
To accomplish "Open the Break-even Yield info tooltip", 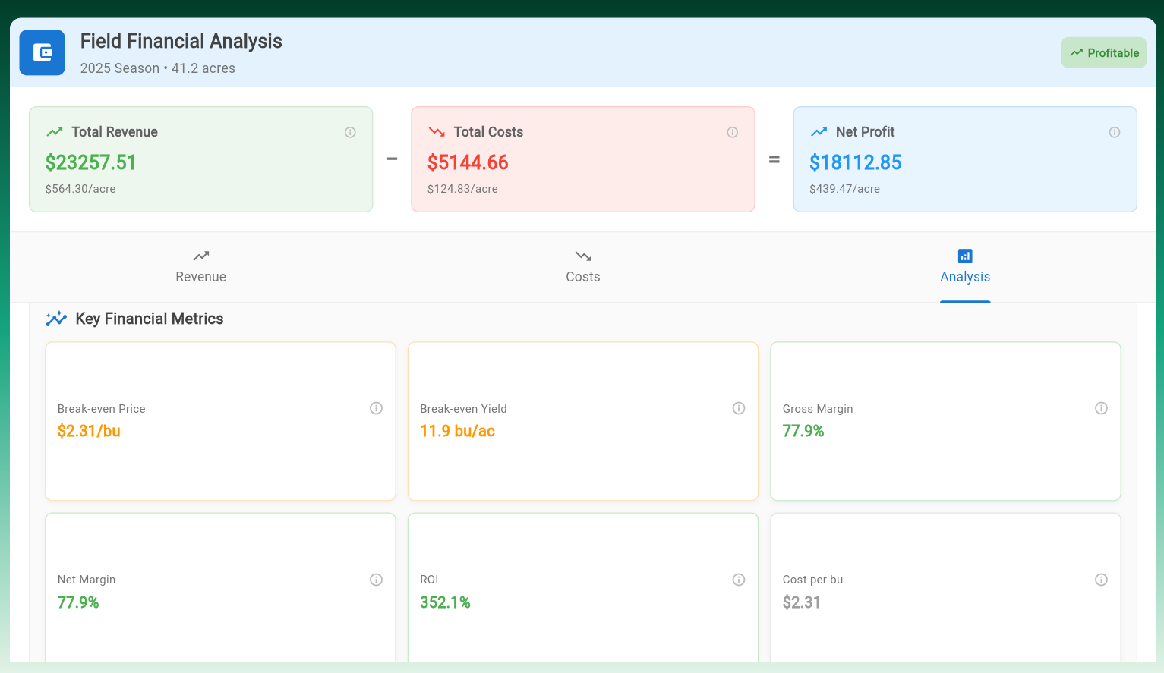I will coord(738,408).
